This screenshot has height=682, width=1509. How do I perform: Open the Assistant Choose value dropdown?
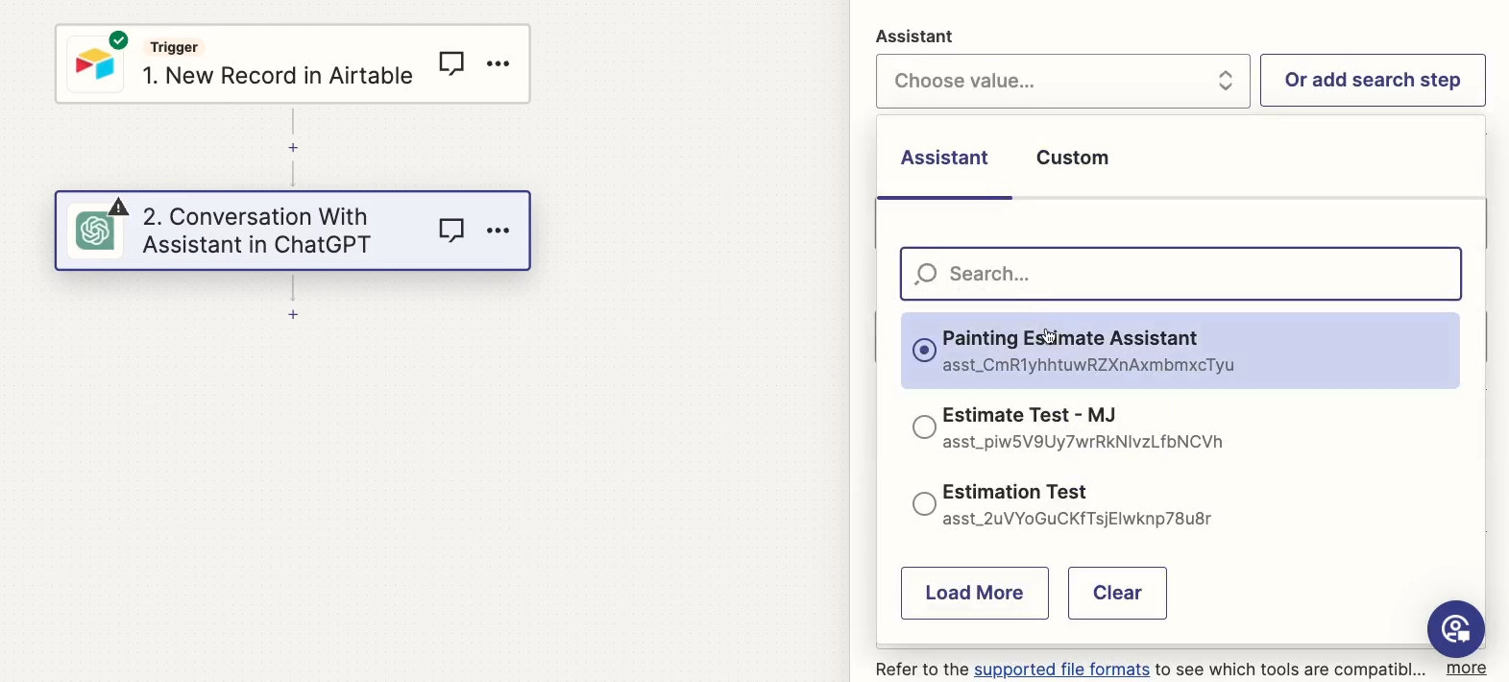point(1063,81)
